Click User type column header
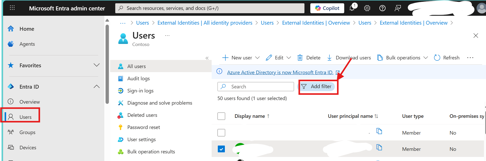 [x=413, y=116]
